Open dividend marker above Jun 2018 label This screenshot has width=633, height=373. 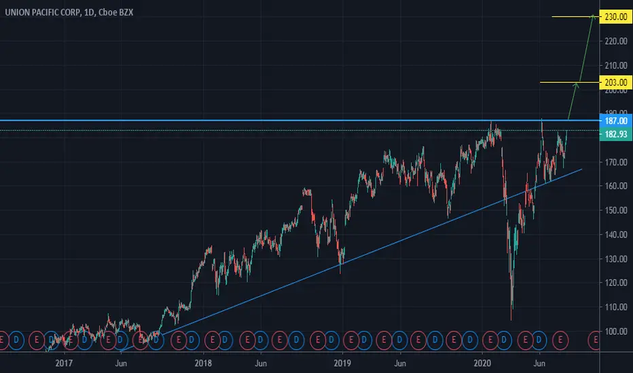260,340
